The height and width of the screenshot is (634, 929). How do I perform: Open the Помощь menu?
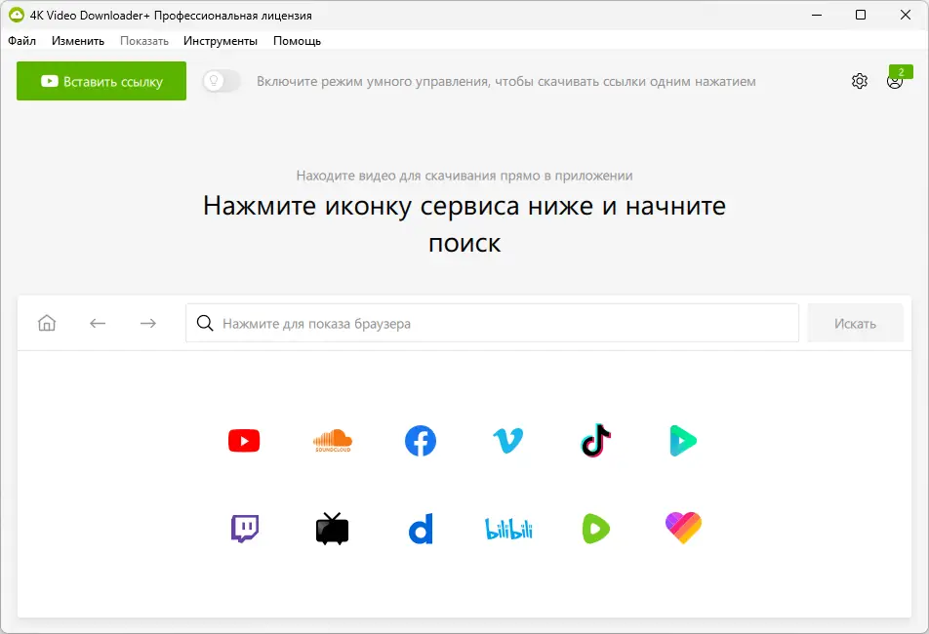point(298,41)
